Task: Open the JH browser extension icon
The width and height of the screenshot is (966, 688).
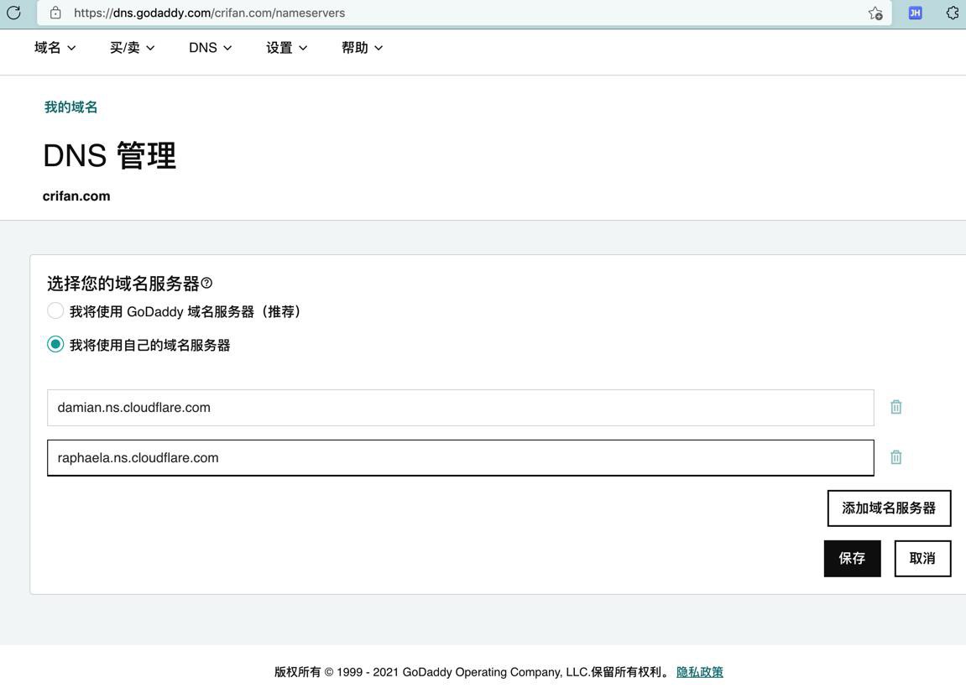Action: pyautogui.click(x=916, y=13)
